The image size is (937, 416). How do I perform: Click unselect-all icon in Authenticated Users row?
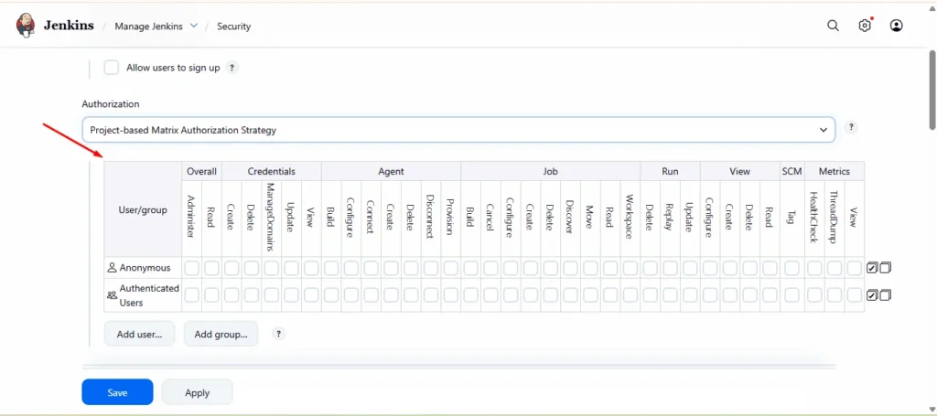pyautogui.click(x=885, y=295)
